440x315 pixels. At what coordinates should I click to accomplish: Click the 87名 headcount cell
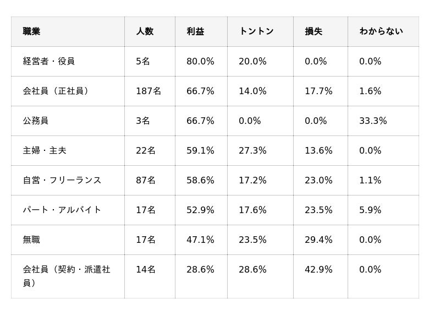[146, 180]
